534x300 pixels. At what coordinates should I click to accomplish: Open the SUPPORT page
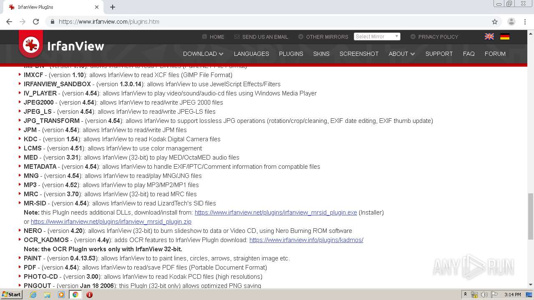click(x=439, y=54)
